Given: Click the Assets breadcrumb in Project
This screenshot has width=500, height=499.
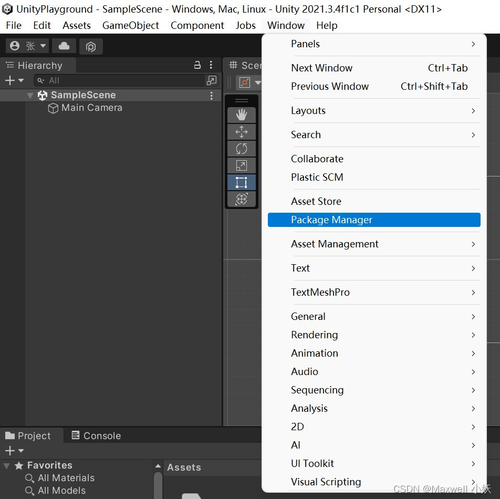Looking at the screenshot, I should pos(184,467).
